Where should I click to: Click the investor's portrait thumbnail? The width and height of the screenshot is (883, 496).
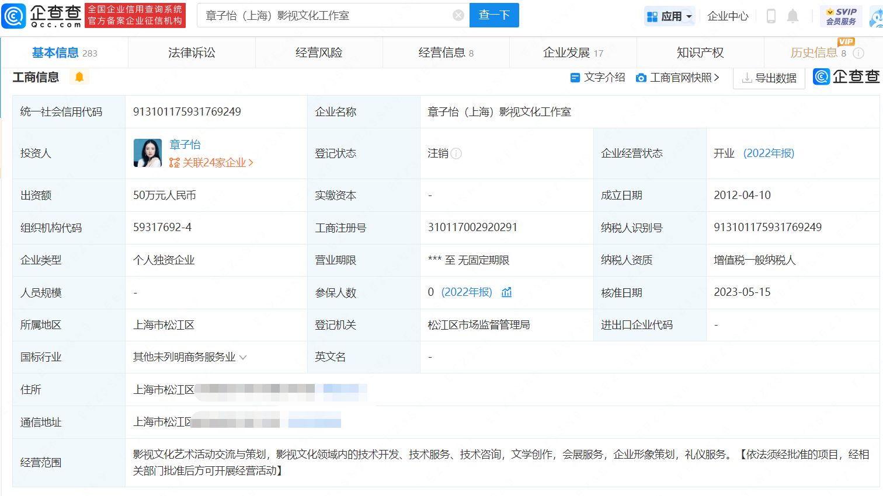click(x=148, y=153)
